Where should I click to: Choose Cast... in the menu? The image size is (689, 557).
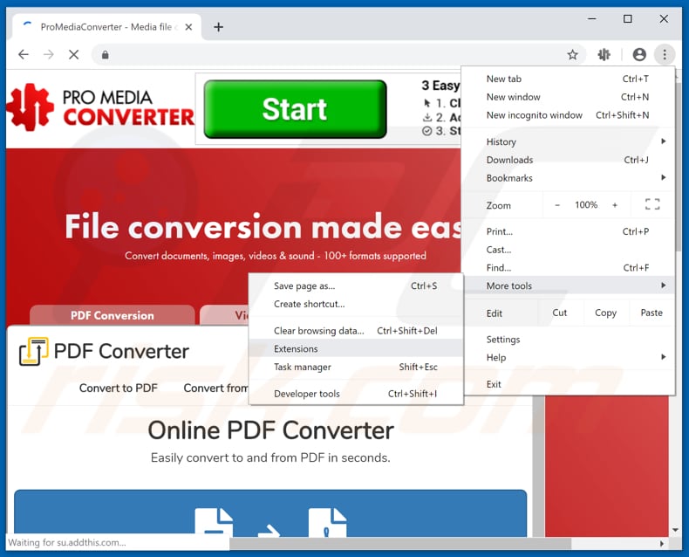[568, 250]
